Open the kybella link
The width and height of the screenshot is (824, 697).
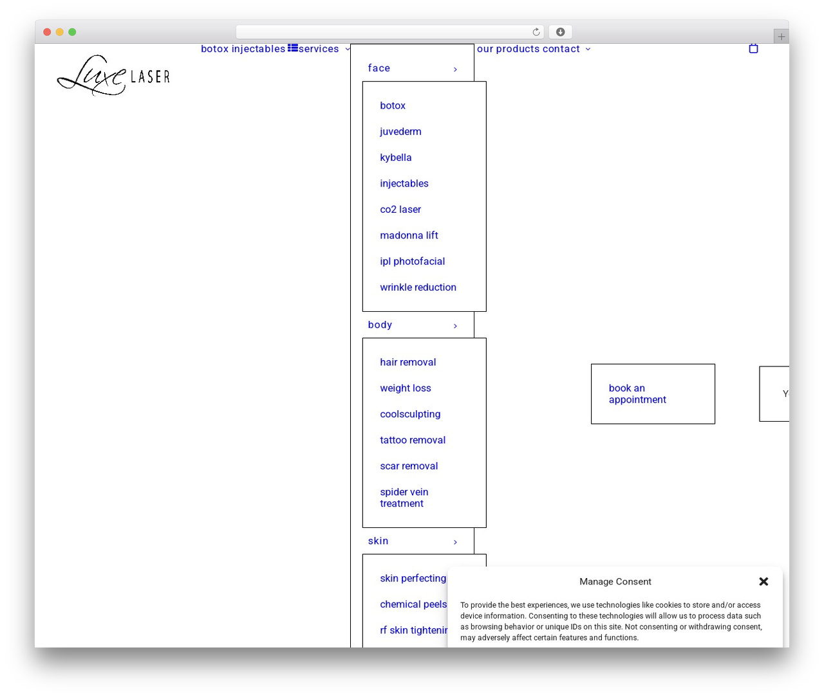[x=396, y=158]
